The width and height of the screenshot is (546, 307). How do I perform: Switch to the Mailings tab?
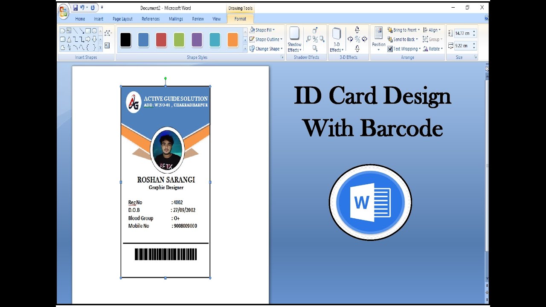[176, 19]
